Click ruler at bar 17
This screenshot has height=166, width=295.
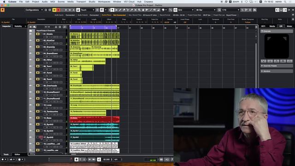pyautogui.click(x=118, y=28)
